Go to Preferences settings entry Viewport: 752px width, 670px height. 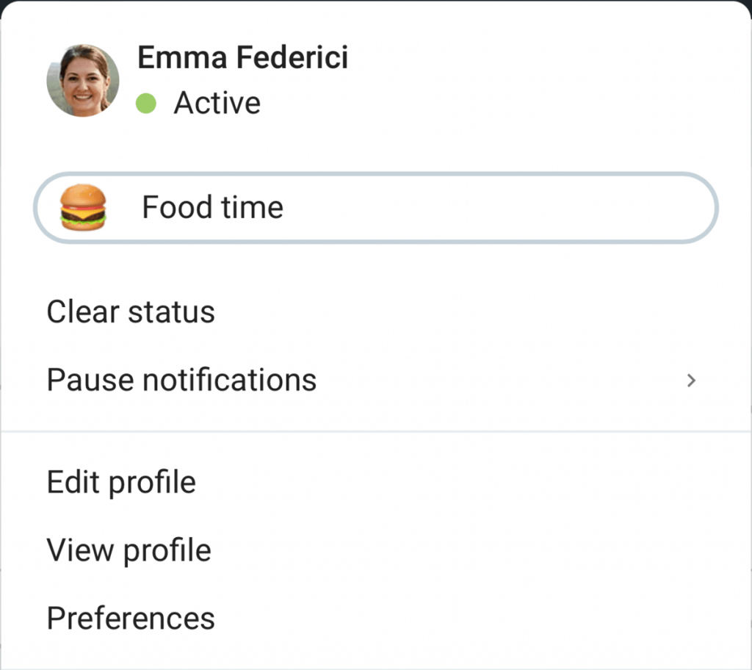(131, 618)
